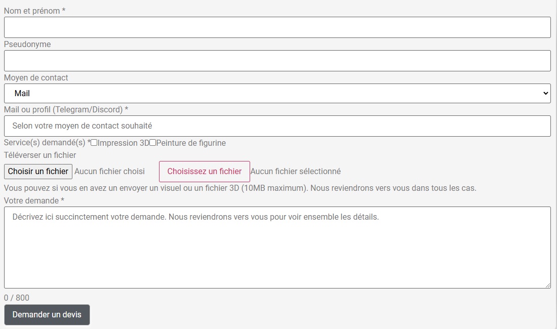Screen dimensions: 557x329
Task: Check the Impression 3D checkbox
Action: pos(94,143)
